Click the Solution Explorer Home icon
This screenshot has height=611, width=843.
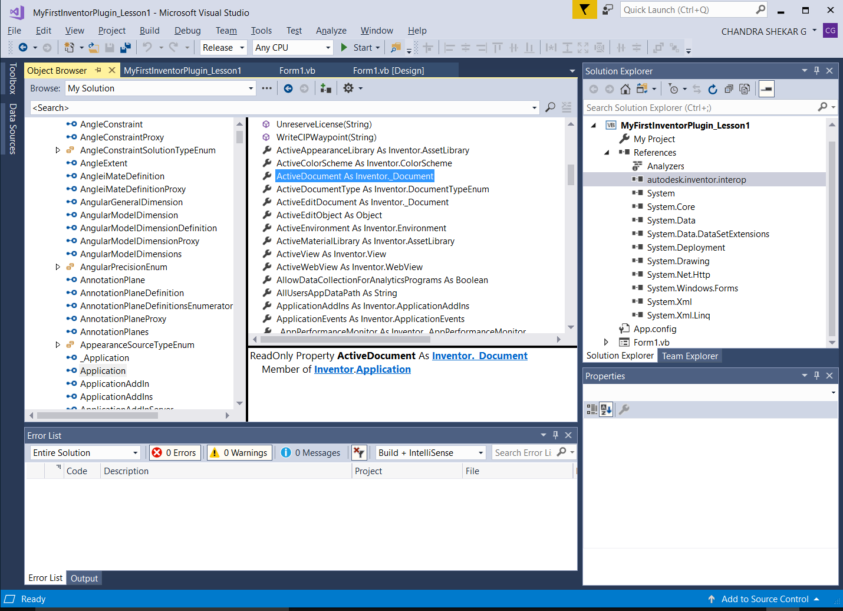coord(625,89)
